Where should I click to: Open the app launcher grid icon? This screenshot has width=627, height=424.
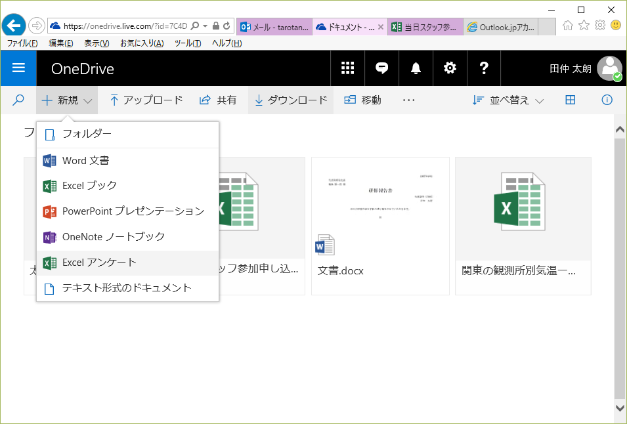[347, 68]
